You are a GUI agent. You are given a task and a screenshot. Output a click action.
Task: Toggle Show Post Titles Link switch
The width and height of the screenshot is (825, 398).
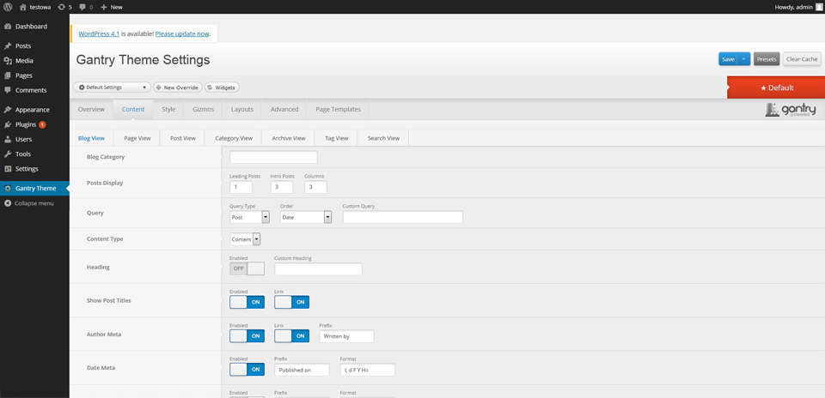click(292, 302)
